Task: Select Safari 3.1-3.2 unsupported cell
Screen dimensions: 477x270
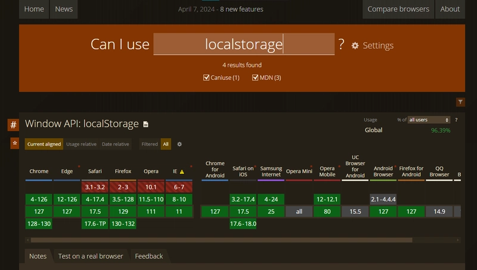Action: [x=95, y=187]
